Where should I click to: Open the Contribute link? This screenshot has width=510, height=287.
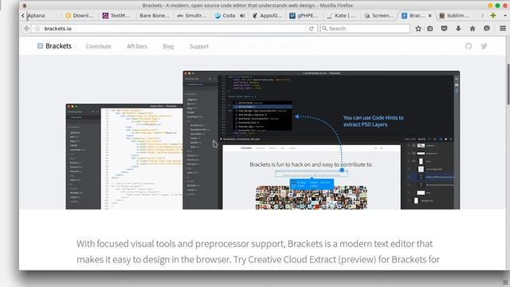click(99, 46)
